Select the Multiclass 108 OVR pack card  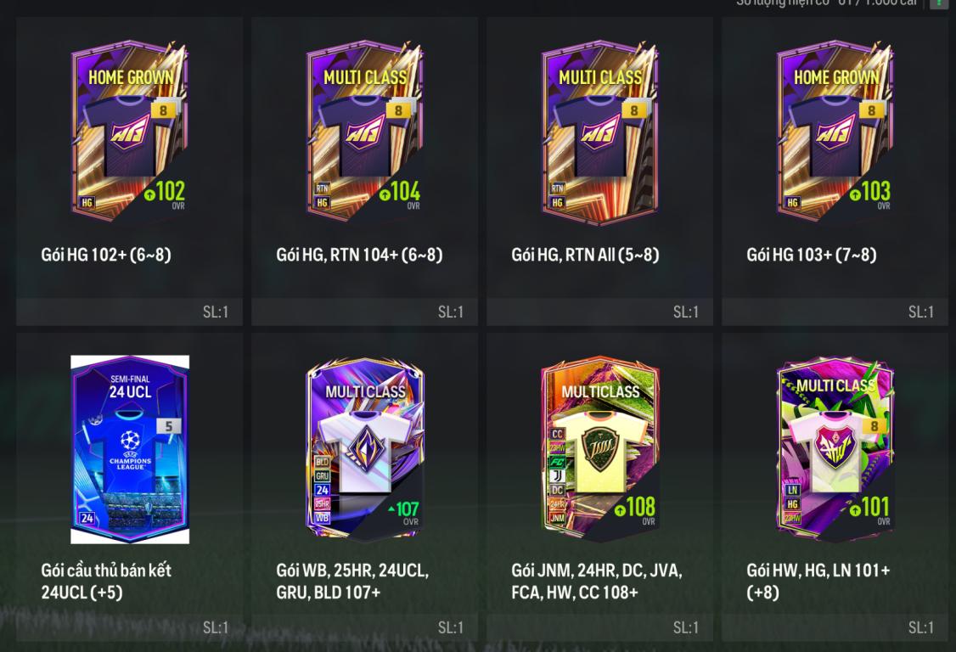coord(600,449)
